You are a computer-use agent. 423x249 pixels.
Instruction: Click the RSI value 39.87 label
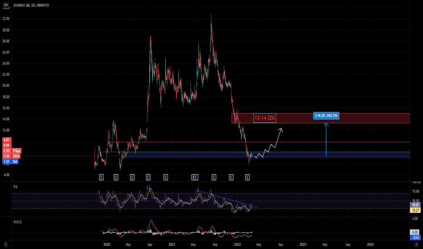pyautogui.click(x=416, y=205)
